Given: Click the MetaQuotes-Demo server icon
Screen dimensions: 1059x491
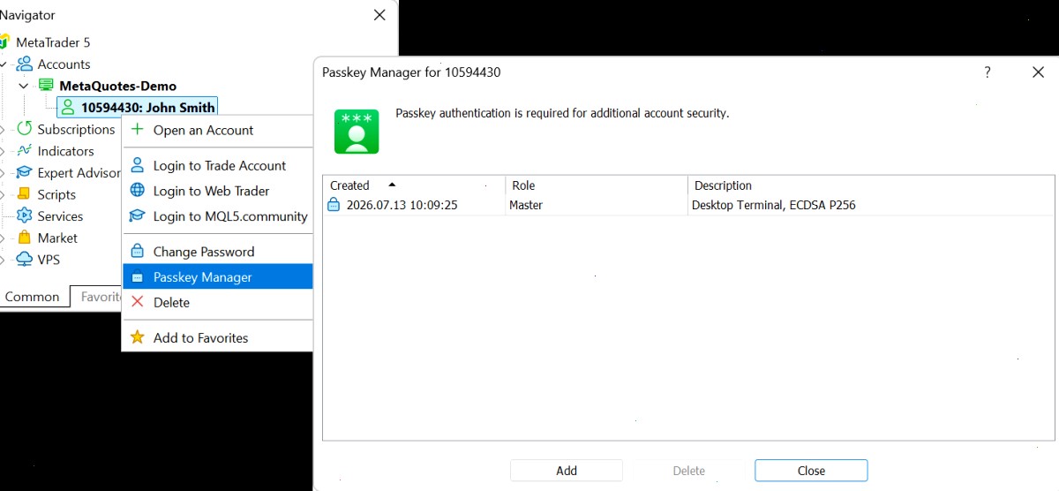Looking at the screenshot, I should point(45,86).
